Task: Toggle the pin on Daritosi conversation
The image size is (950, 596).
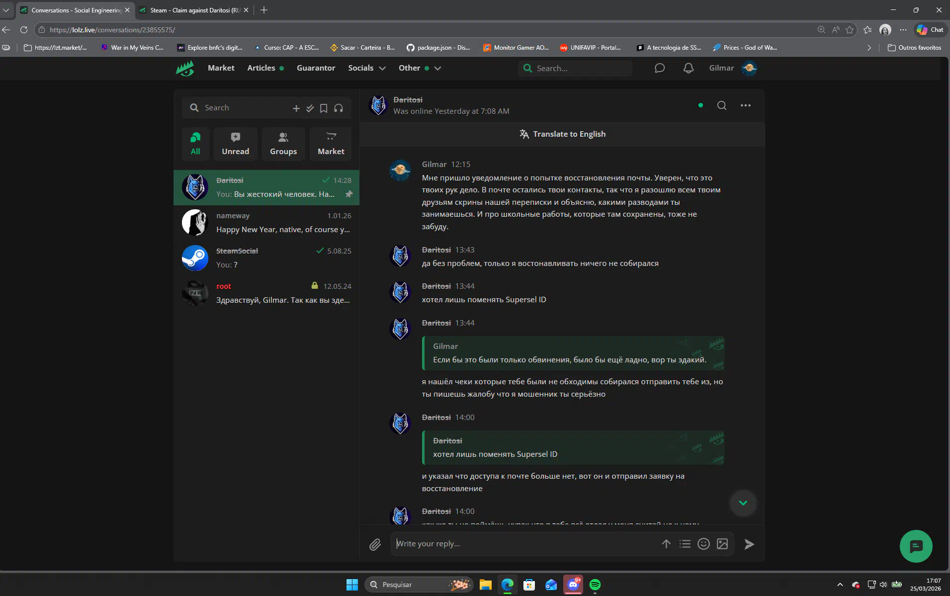Action: (x=349, y=194)
